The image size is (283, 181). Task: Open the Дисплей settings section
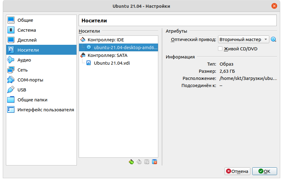41,40
